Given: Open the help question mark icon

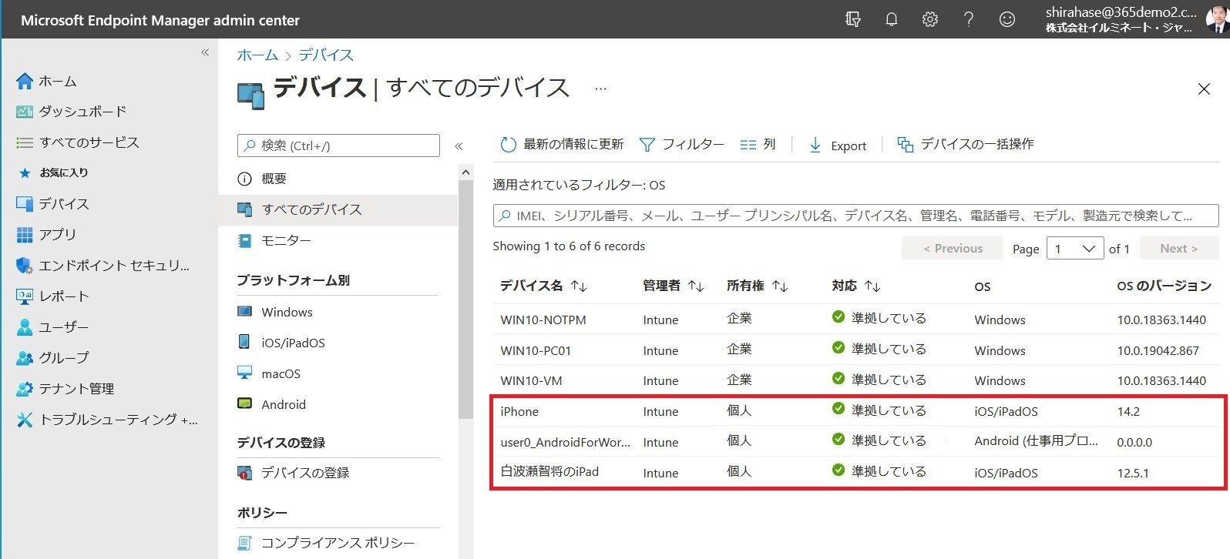Looking at the screenshot, I should [969, 19].
